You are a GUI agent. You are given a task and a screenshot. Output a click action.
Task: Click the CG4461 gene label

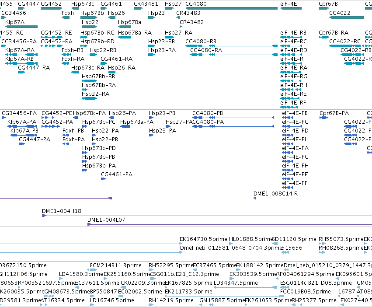tap(111, 4)
